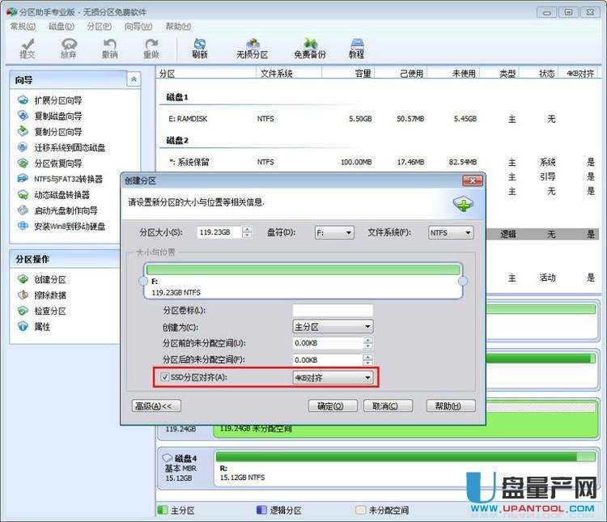Click the 分区卷标 label input field
This screenshot has height=522, width=607.
(332, 310)
